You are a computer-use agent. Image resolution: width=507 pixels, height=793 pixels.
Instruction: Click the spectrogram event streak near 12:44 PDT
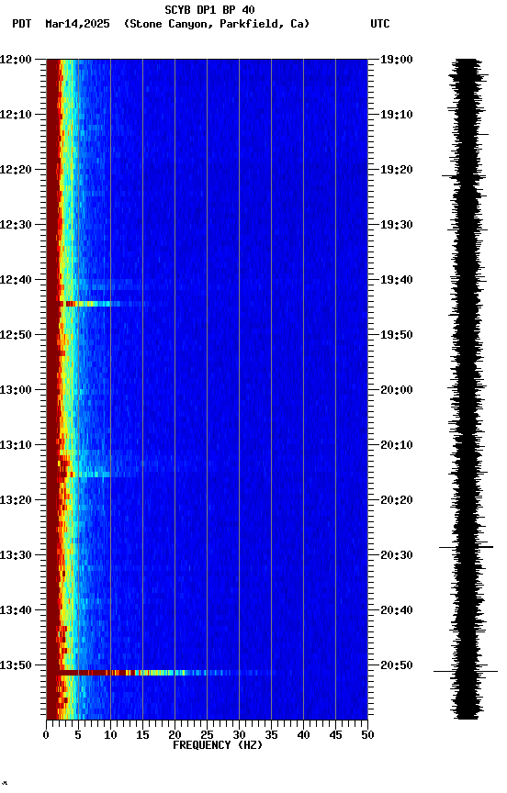[x=104, y=304]
